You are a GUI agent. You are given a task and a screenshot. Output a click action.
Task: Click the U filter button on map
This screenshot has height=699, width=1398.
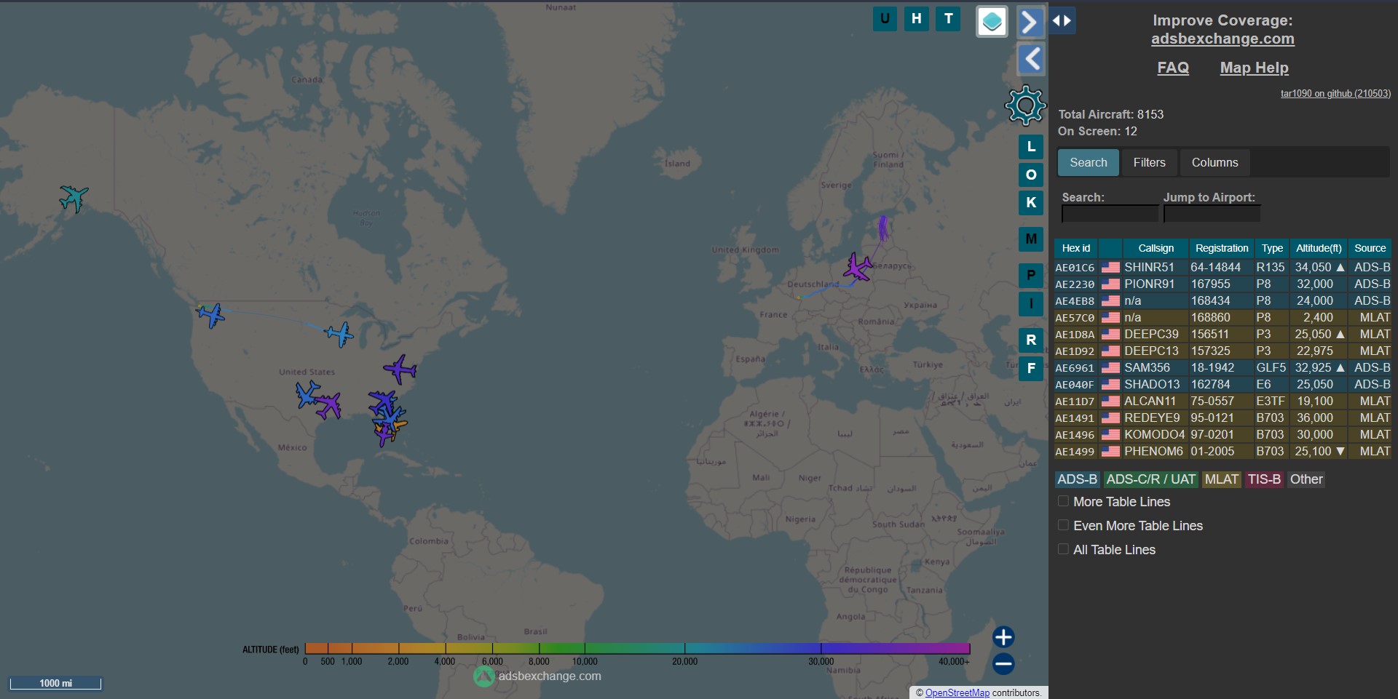pyautogui.click(x=885, y=19)
